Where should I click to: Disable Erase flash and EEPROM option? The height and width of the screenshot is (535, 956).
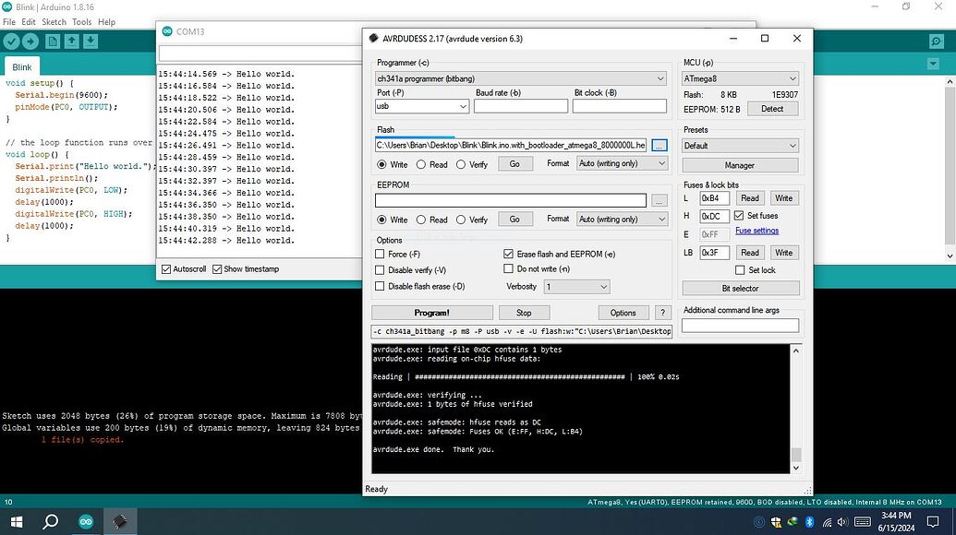509,254
